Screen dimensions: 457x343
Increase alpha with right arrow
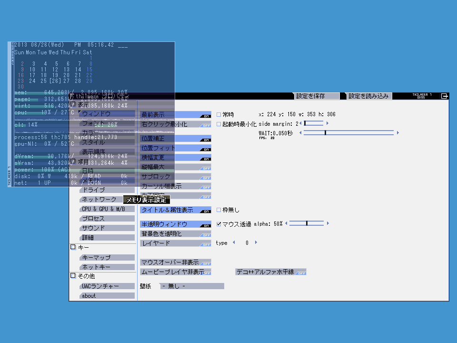click(x=328, y=223)
